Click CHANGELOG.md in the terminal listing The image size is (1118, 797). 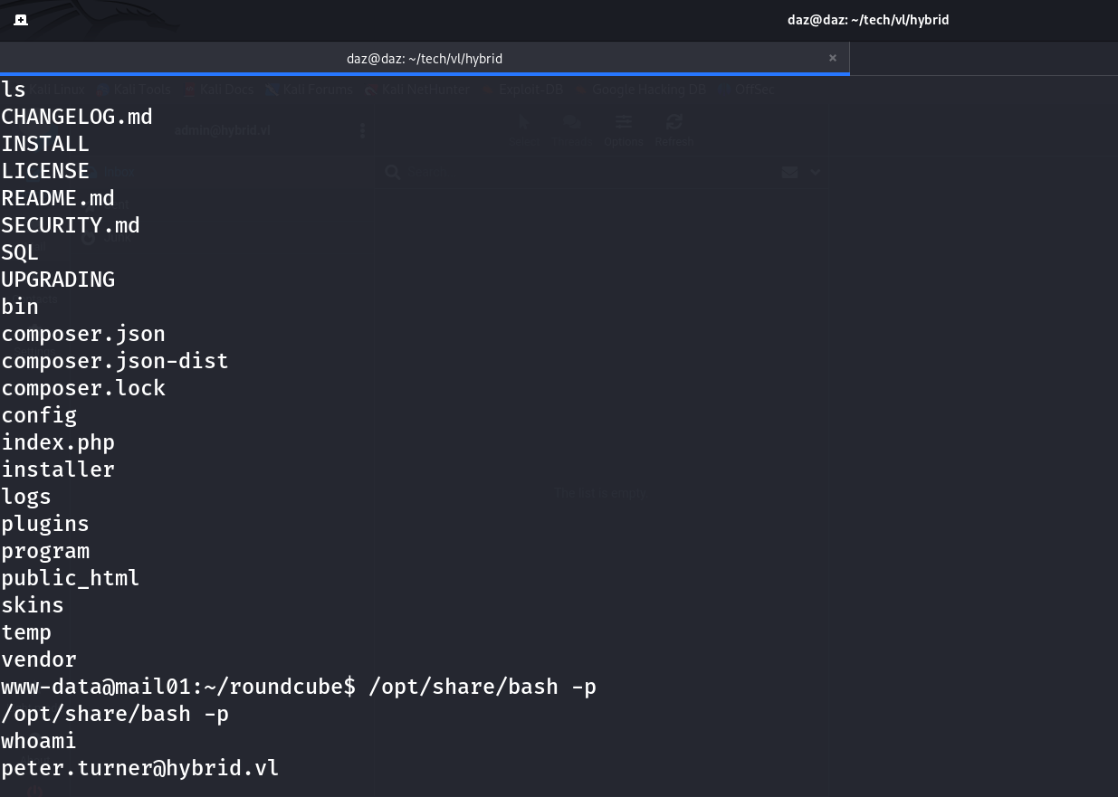tap(77, 117)
